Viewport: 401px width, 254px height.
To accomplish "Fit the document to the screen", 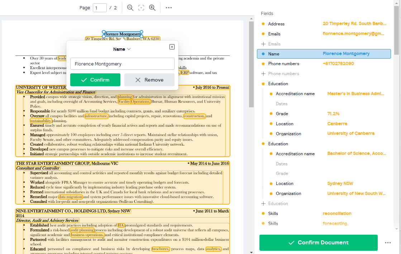I will (x=141, y=8).
